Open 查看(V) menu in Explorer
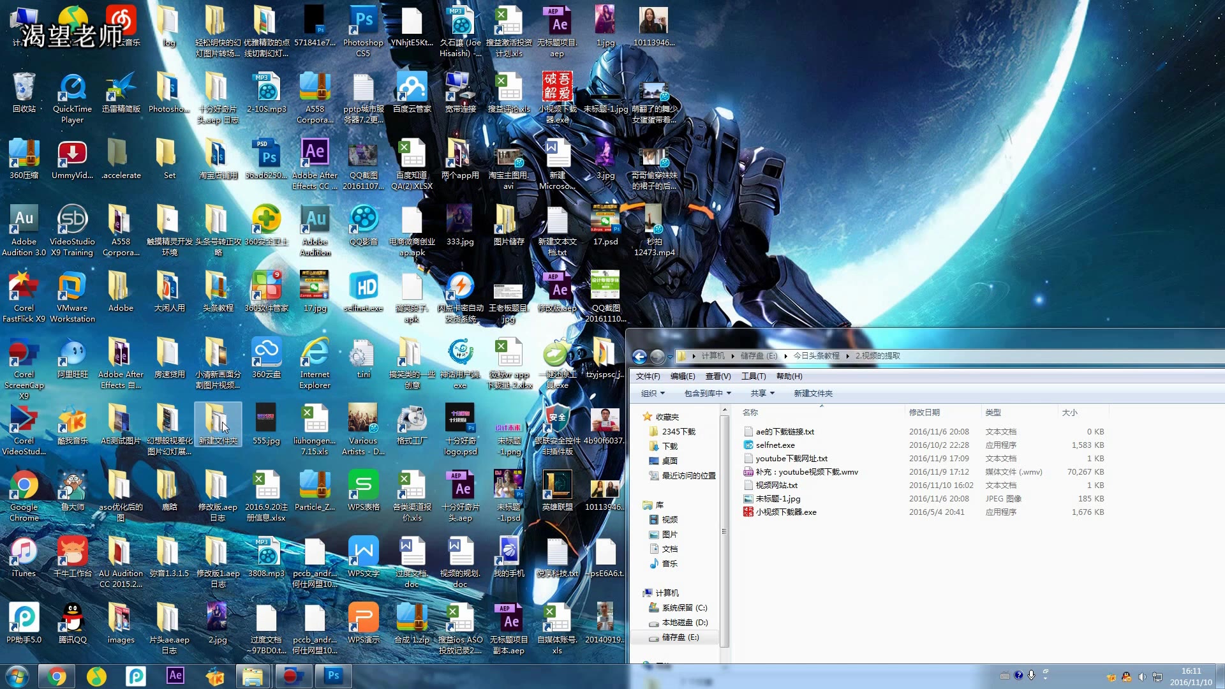Screen dimensions: 1225x689 click(x=718, y=376)
